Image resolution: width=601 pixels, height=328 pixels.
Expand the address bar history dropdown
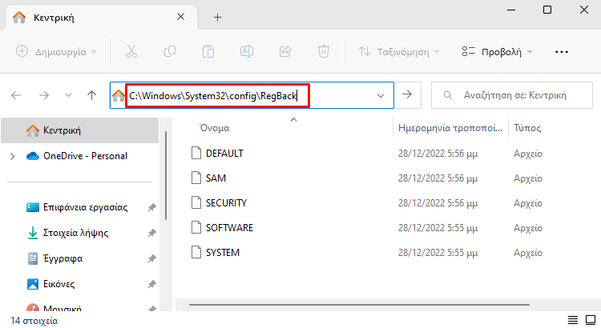380,96
